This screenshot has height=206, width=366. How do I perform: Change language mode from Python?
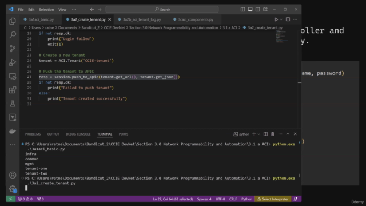246,199
